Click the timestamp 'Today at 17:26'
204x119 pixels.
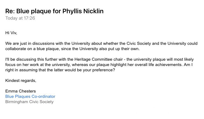pyautogui.click(x=20, y=18)
